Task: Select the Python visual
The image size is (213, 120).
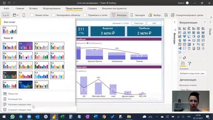Action: point(198,44)
